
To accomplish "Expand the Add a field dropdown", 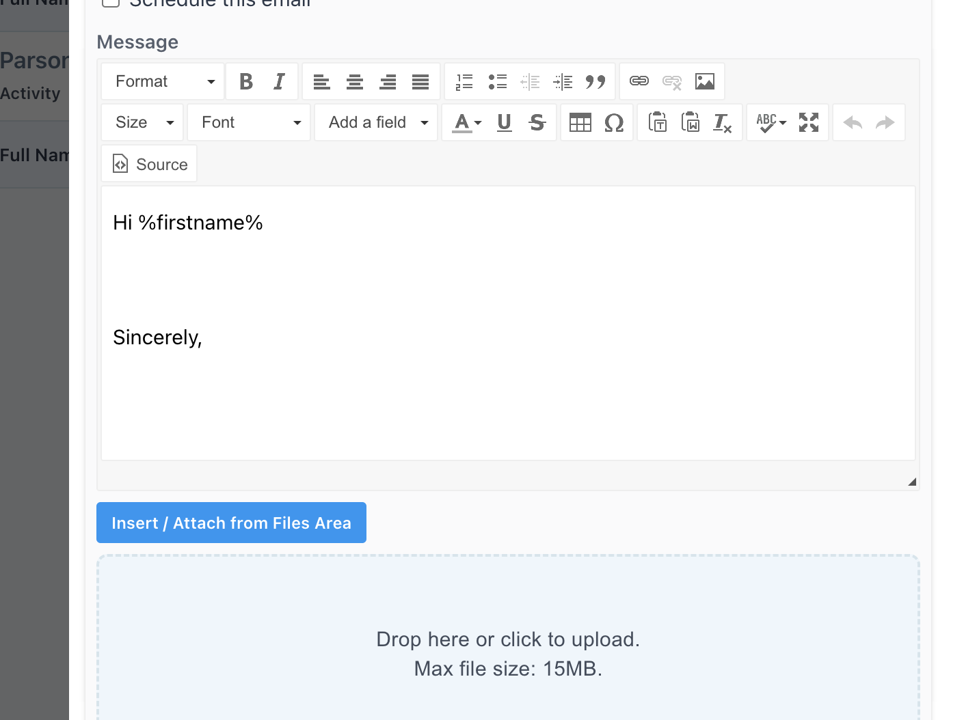I will (375, 122).
